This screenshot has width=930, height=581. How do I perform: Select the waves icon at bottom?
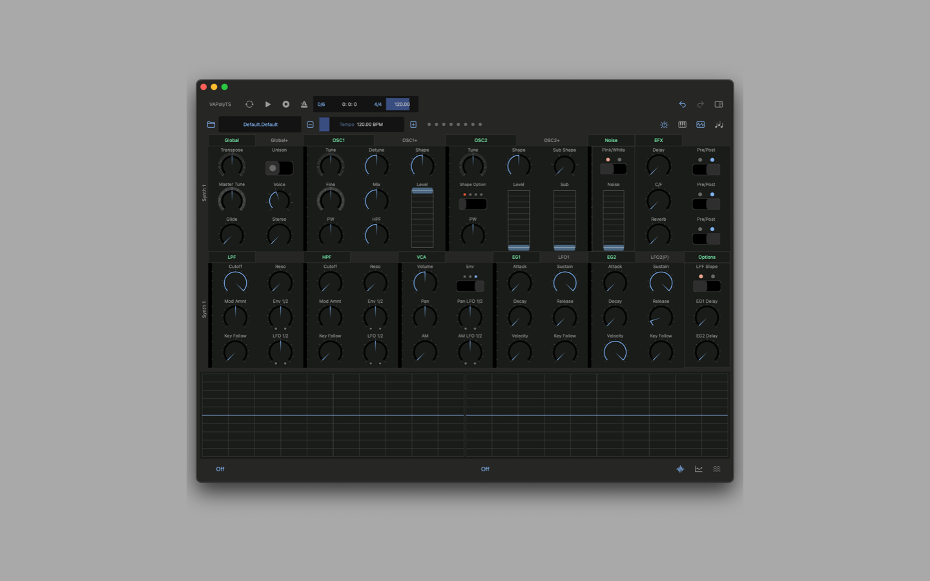click(717, 469)
